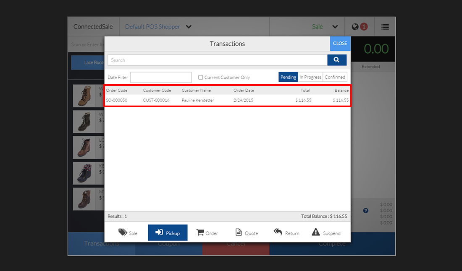Expand the Default POS Shopper dropdown
This screenshot has width=462, height=271.
(x=189, y=27)
